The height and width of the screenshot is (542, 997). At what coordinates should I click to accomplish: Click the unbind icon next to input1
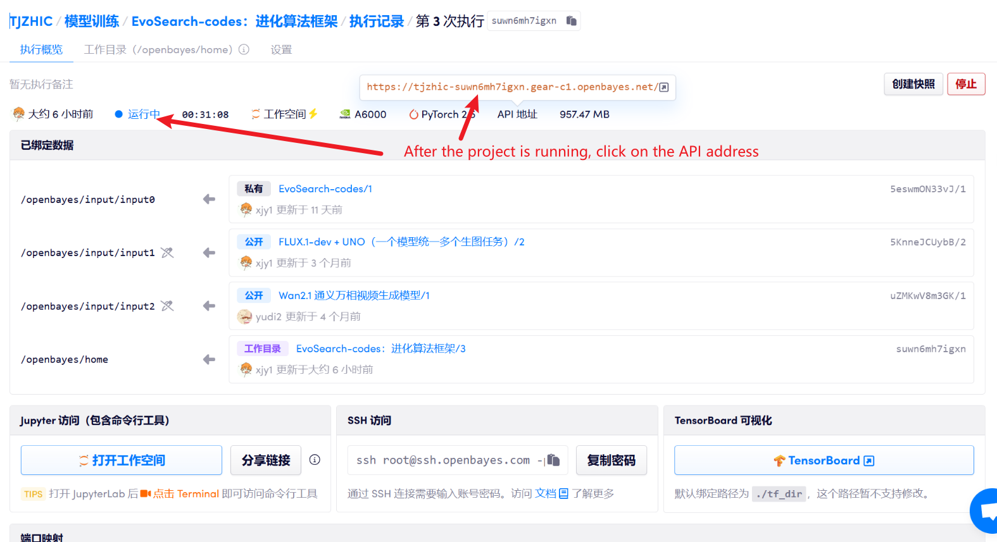tap(167, 253)
